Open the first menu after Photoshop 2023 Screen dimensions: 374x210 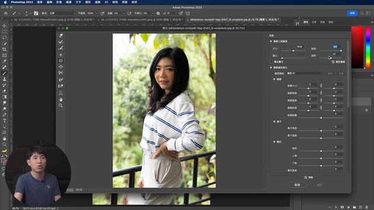coord(40,2)
